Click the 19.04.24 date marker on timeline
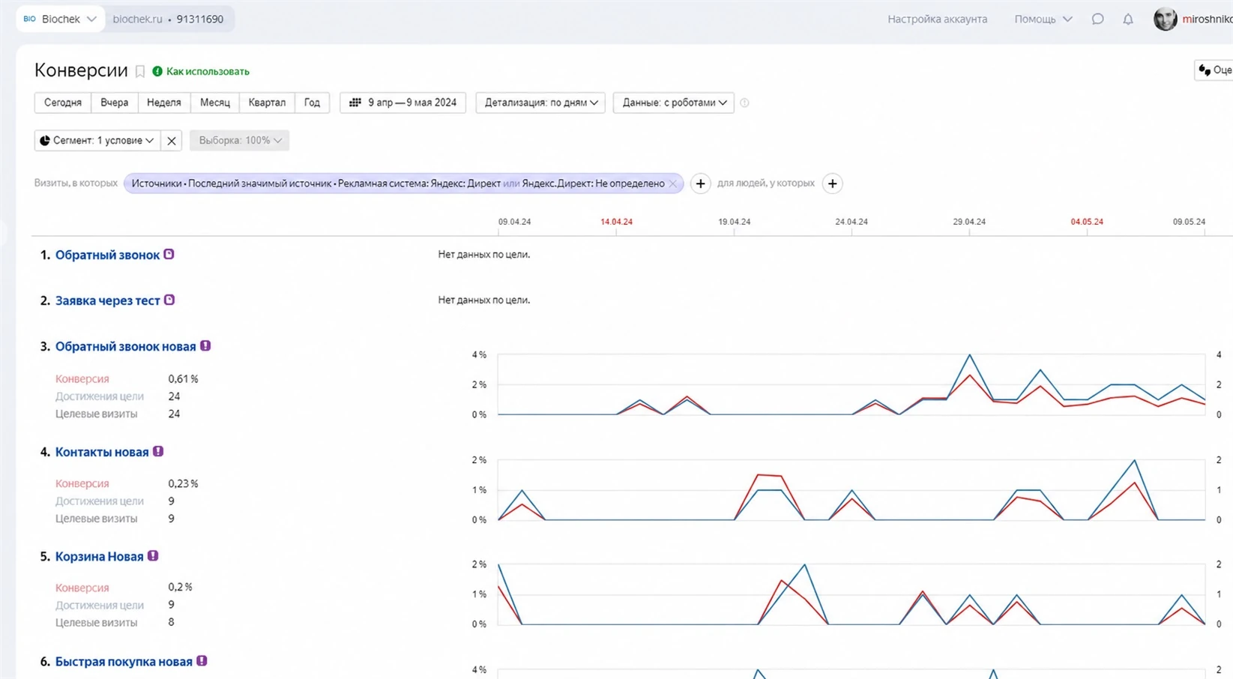Image resolution: width=1233 pixels, height=679 pixels. (734, 222)
